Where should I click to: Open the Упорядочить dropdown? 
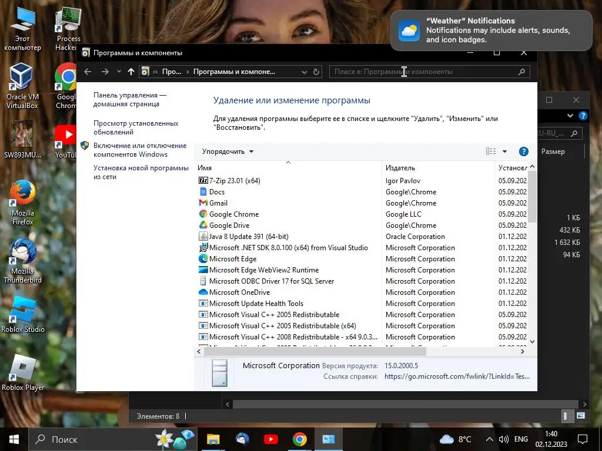pos(228,152)
